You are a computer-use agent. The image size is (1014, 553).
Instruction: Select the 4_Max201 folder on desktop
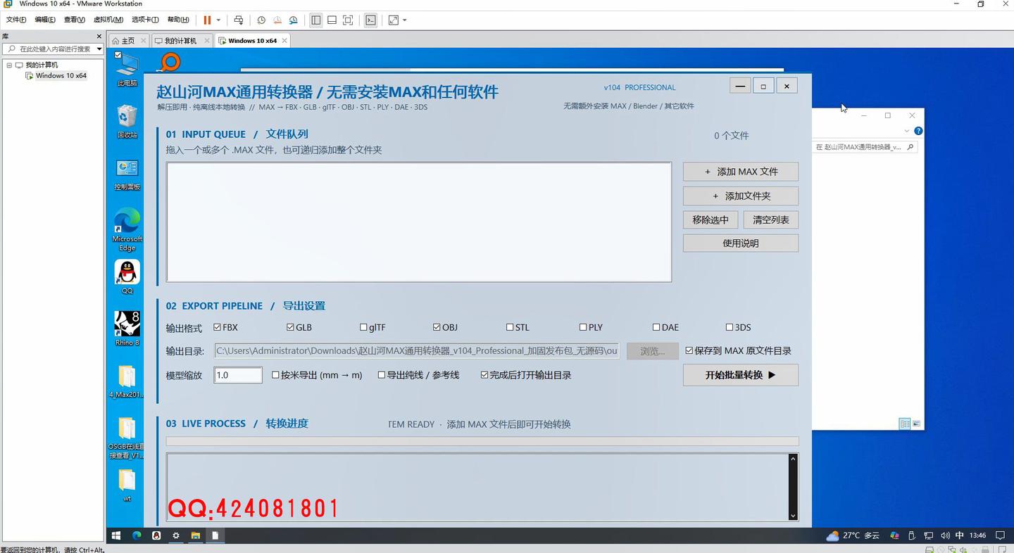[x=127, y=381]
